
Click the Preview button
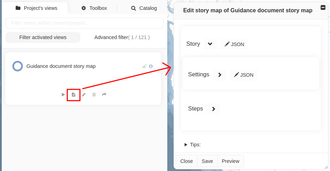(231, 161)
